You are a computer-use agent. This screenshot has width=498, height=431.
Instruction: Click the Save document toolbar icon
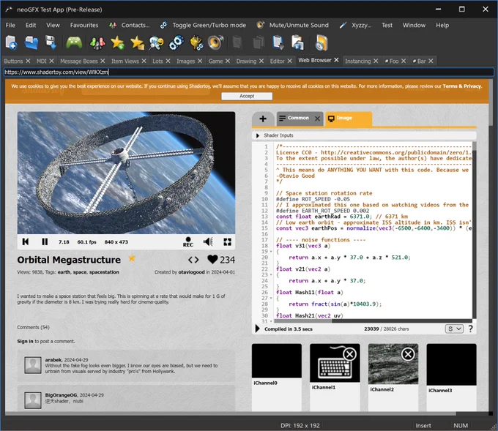[x=51, y=42]
